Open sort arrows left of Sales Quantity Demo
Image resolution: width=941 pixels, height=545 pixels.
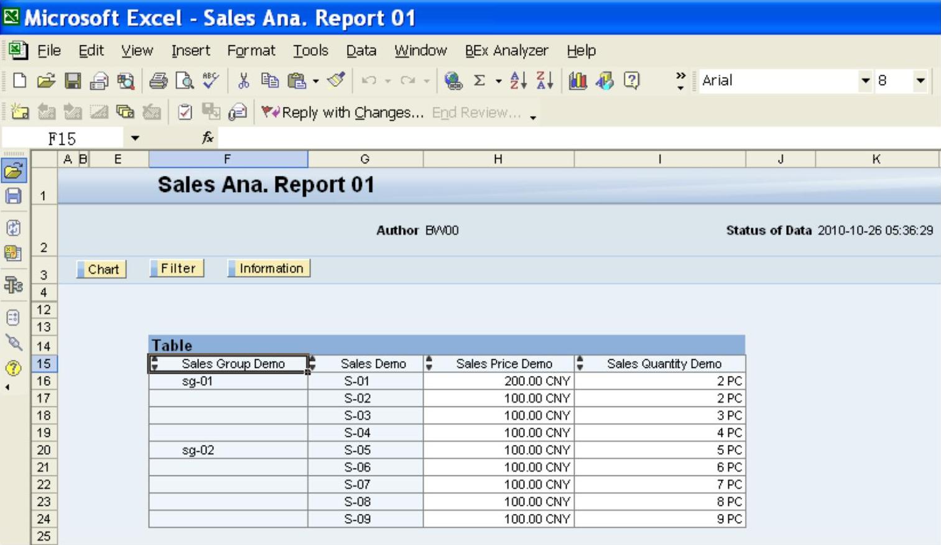point(580,364)
